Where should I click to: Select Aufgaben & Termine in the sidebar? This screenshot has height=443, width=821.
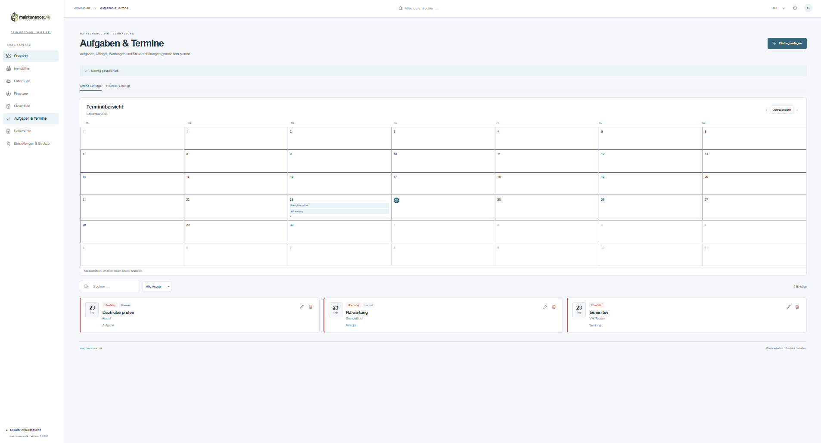31,118
